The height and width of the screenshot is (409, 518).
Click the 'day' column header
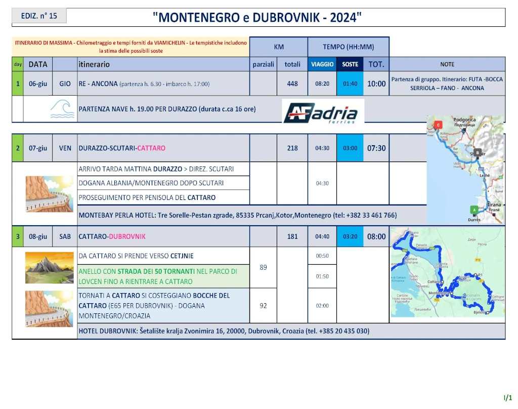[18, 64]
